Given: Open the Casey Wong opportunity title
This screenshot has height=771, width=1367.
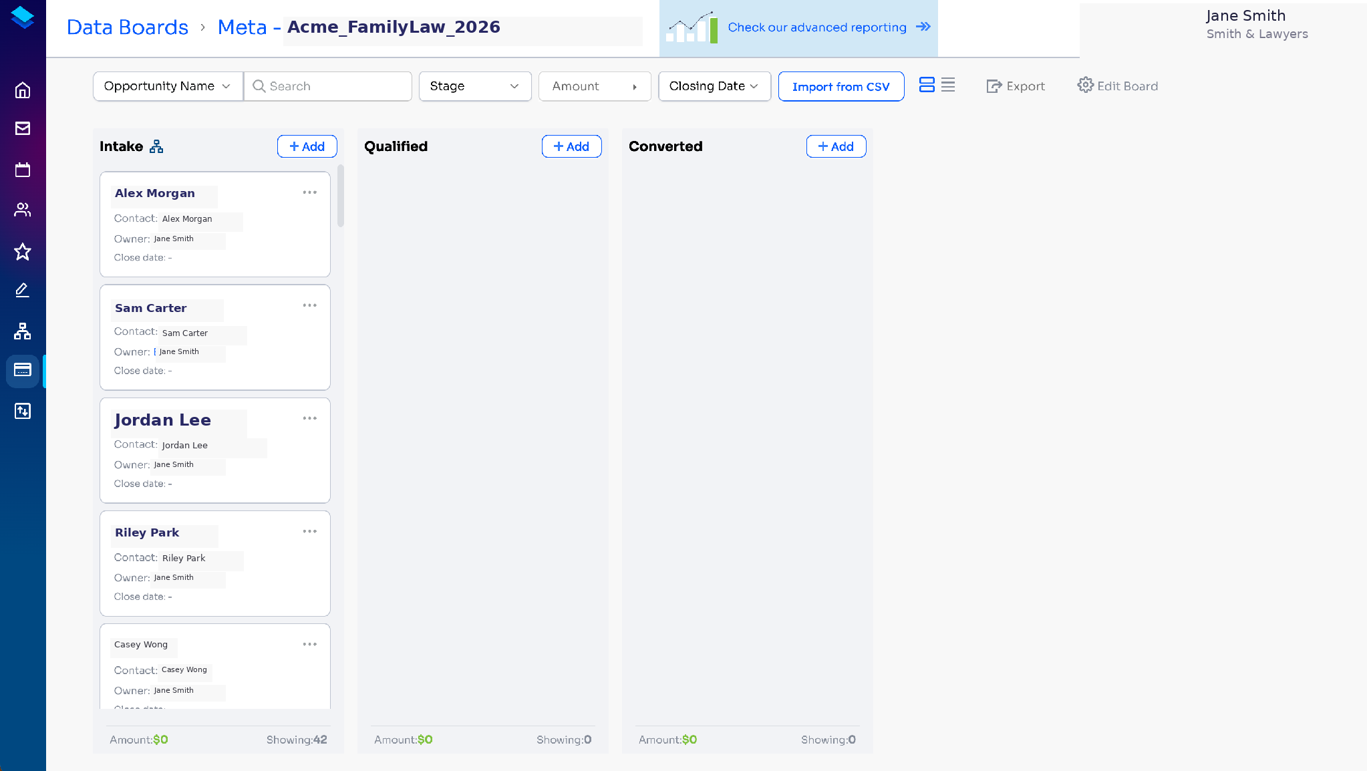Looking at the screenshot, I should [141, 644].
